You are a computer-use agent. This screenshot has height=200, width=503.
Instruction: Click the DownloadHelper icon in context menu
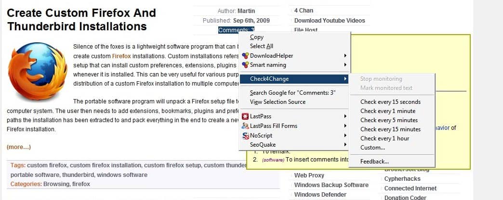(246, 56)
